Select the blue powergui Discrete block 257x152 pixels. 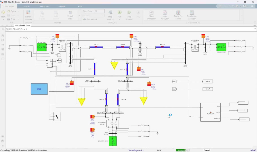click(x=39, y=89)
